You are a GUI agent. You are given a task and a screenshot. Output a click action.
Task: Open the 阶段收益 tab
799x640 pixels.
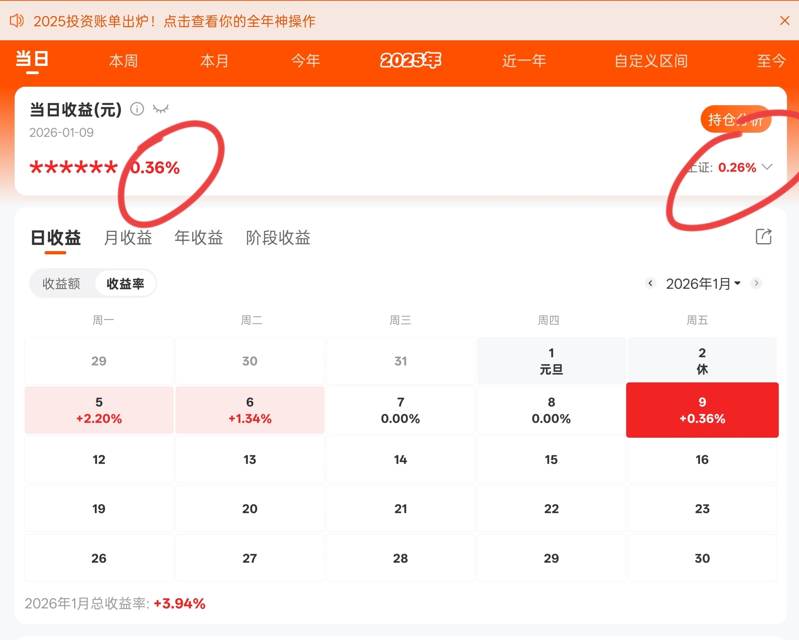(278, 238)
